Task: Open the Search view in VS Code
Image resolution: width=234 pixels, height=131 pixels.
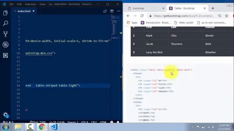Action: 5,23
